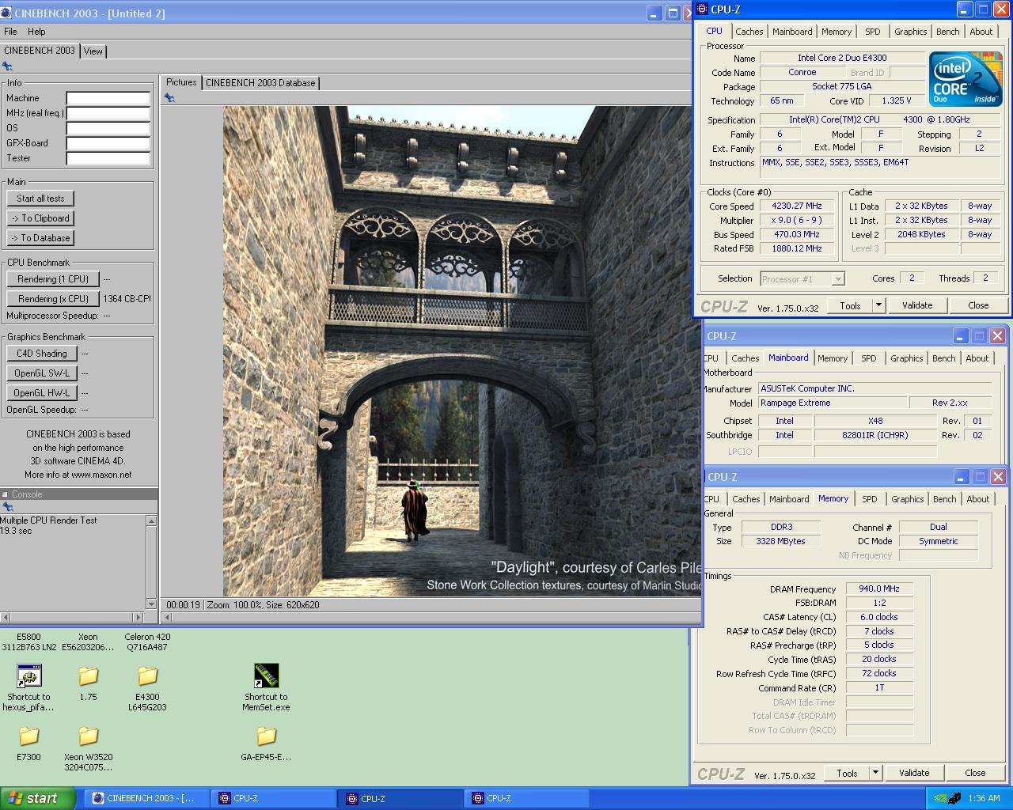Open the Xeon W3520 folder
1013x810 pixels.
(x=88, y=736)
